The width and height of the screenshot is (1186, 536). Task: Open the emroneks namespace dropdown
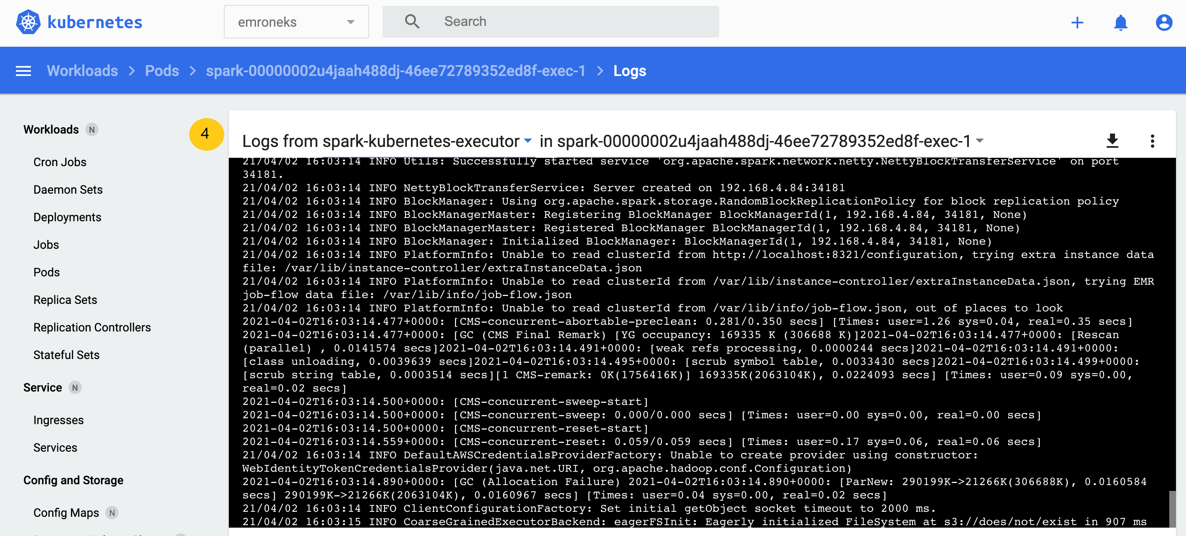coord(296,22)
